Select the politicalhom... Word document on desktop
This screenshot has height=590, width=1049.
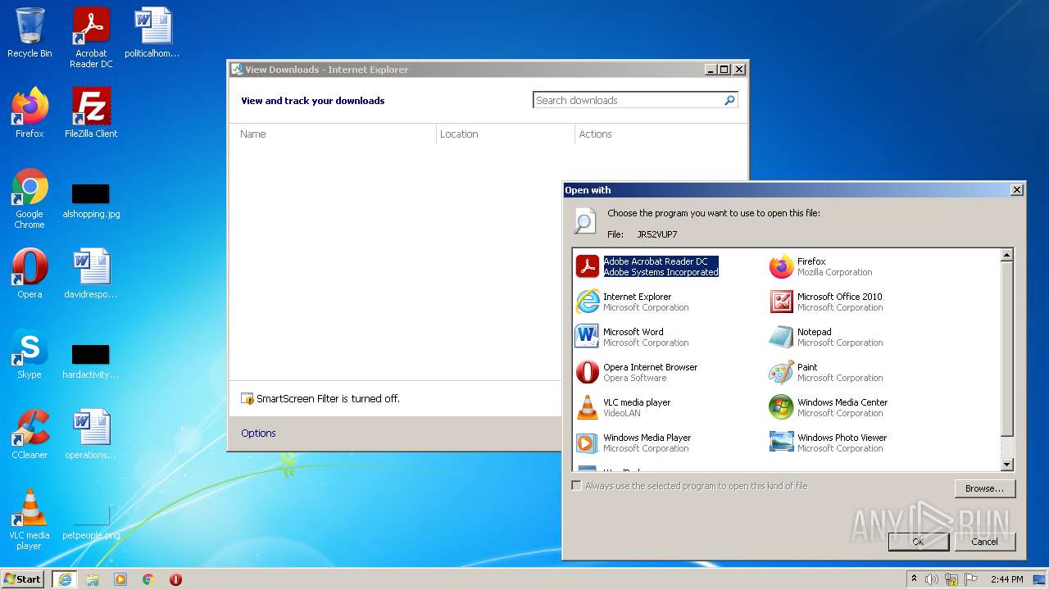coord(152,33)
